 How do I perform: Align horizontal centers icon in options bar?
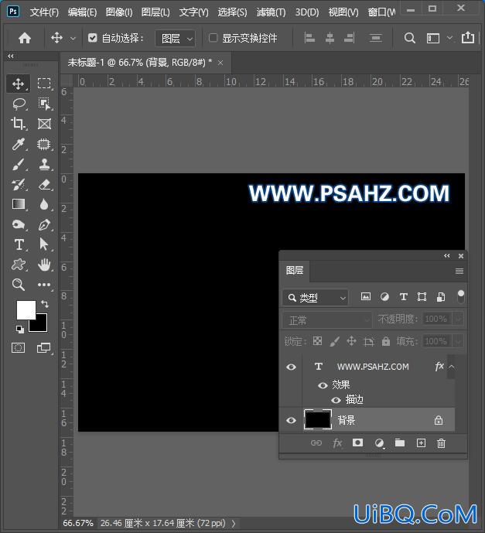330,38
